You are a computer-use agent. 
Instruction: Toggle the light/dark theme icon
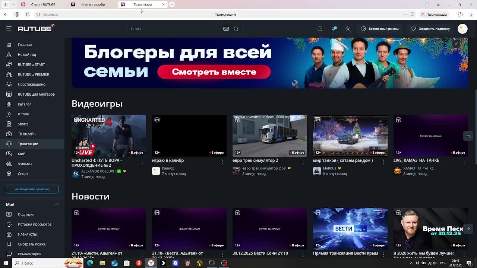point(348,29)
